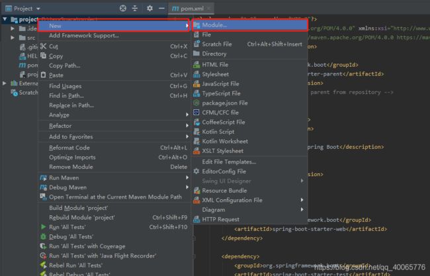Click the Module folder icon in submenu
Image resolution: width=430 pixels, height=276 pixels.
coord(196,25)
